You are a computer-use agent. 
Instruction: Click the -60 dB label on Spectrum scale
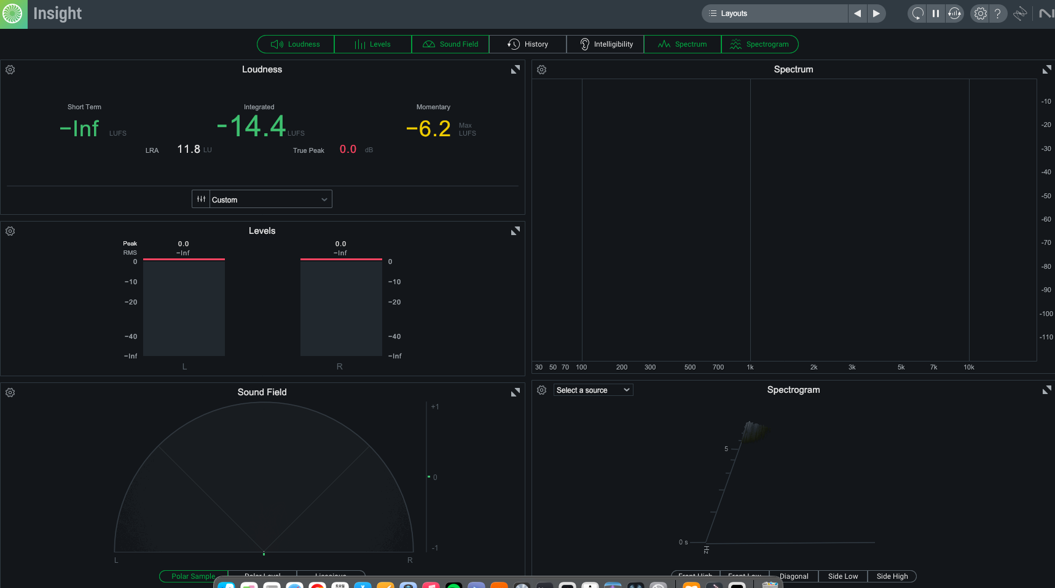pyautogui.click(x=1046, y=219)
